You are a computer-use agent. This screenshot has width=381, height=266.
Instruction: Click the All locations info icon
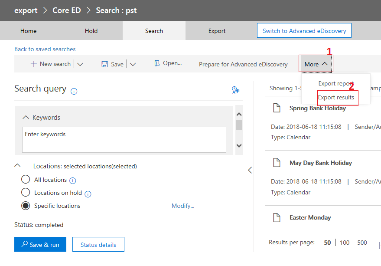(x=73, y=181)
